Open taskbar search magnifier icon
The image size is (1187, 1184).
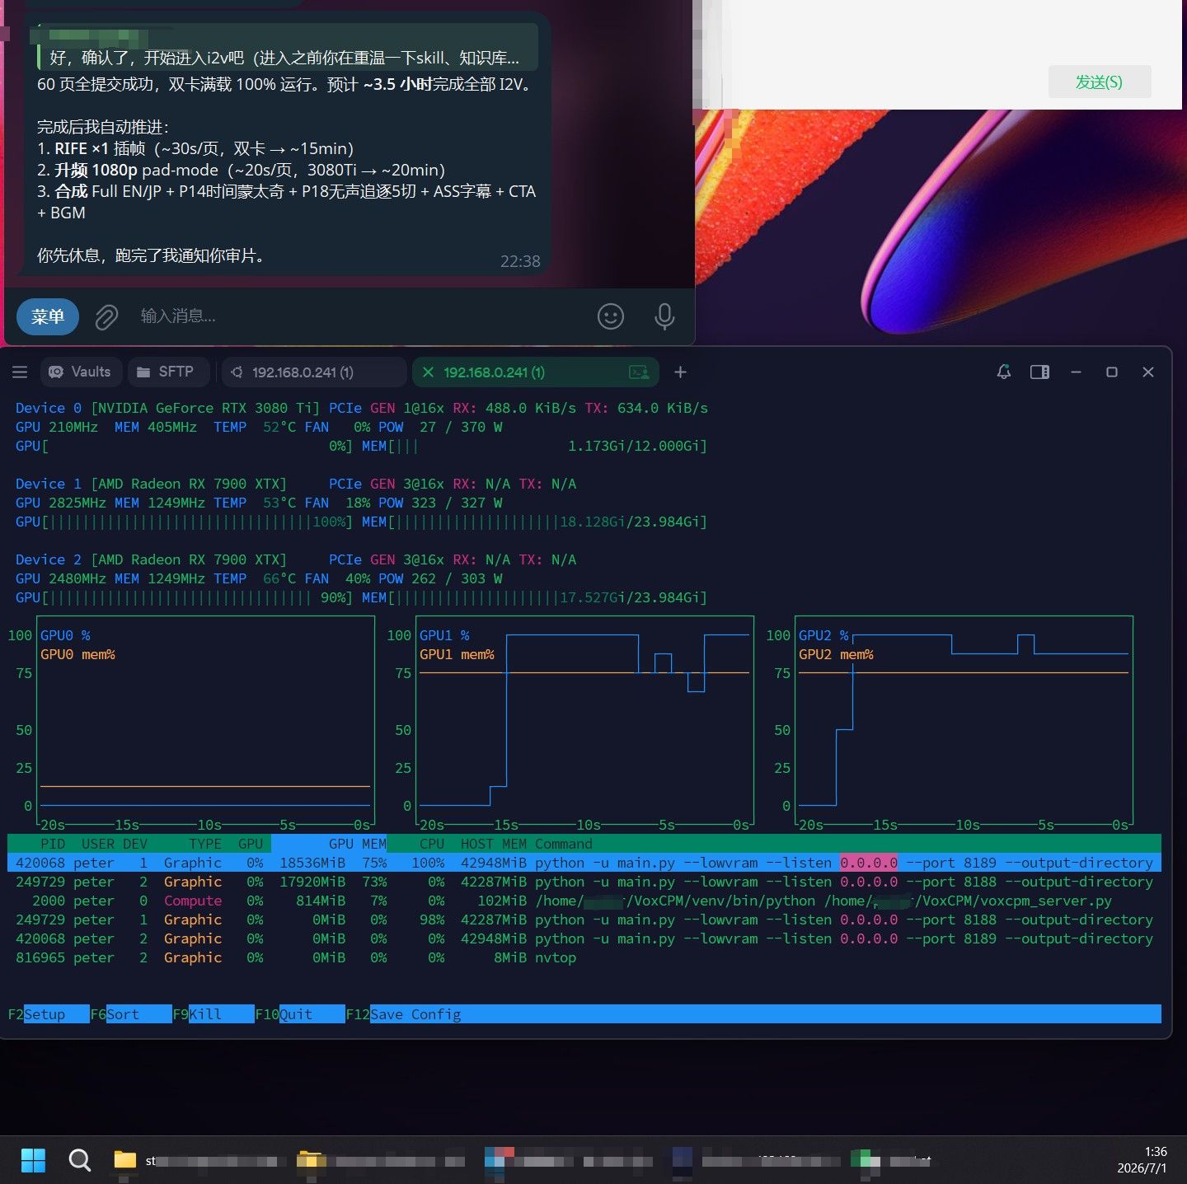(x=79, y=1160)
